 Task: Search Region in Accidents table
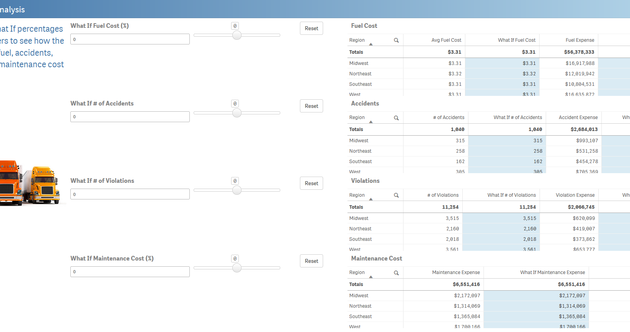click(x=396, y=118)
